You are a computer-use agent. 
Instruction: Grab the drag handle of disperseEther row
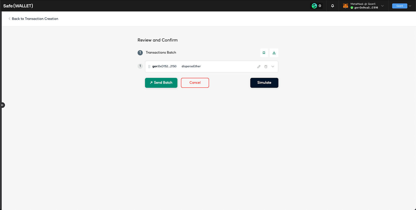point(149,66)
